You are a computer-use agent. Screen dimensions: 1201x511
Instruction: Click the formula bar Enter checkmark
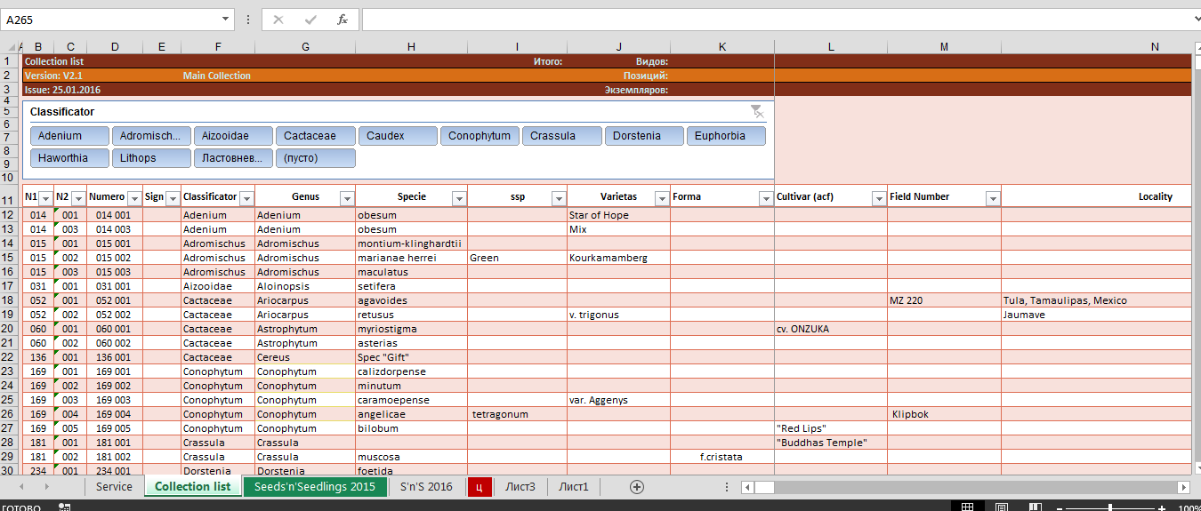click(310, 20)
